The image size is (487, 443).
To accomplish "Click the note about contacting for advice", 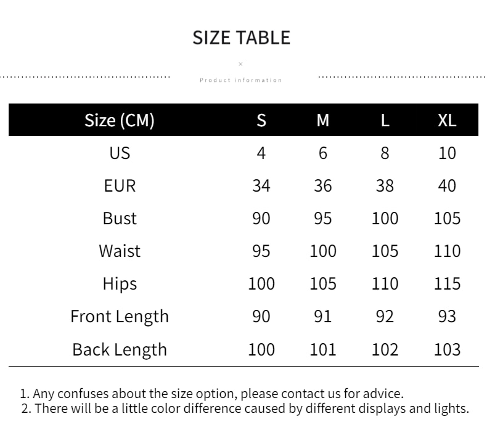I will tap(212, 394).
